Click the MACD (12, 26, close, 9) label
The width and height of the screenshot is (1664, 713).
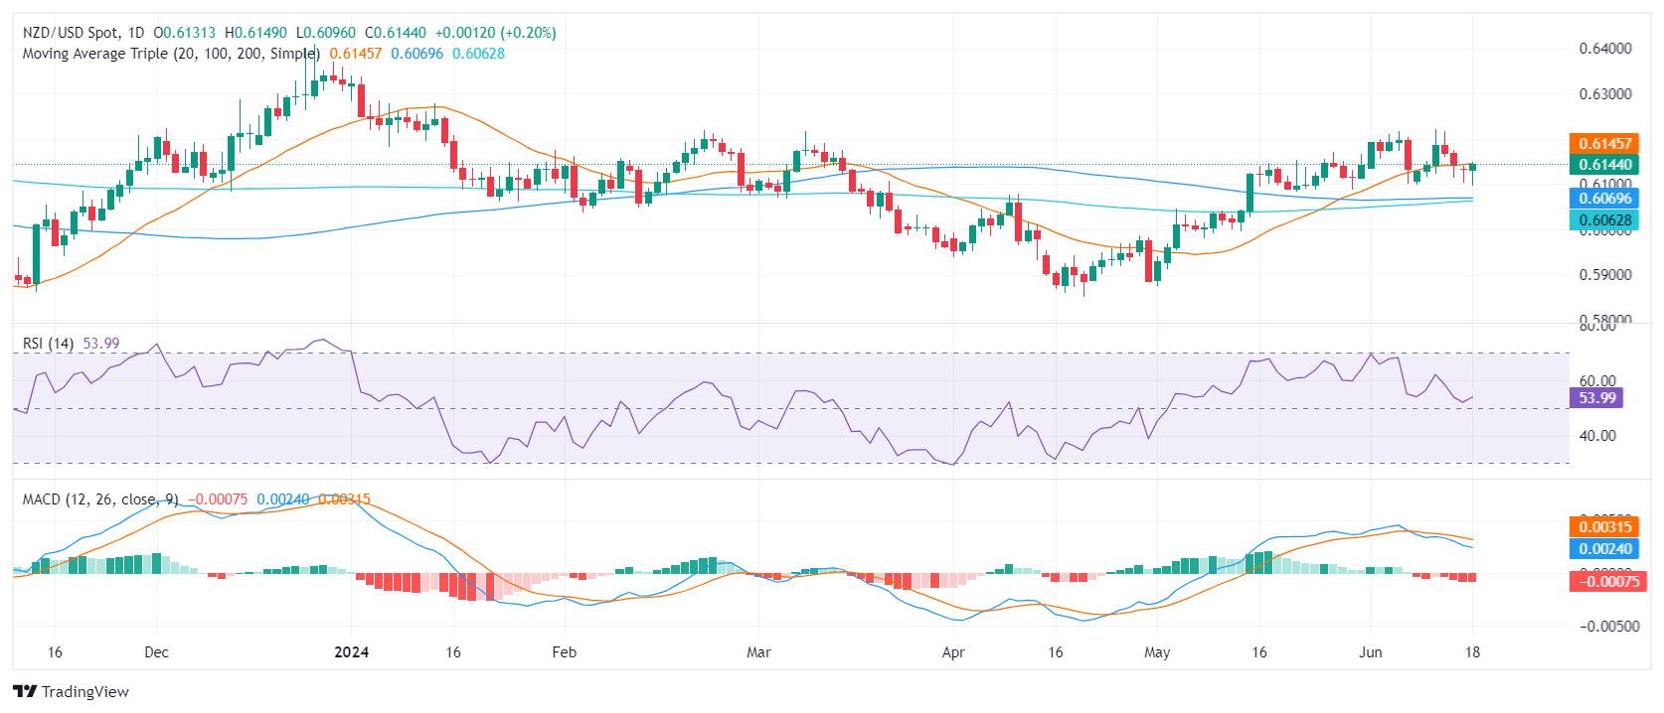(99, 499)
